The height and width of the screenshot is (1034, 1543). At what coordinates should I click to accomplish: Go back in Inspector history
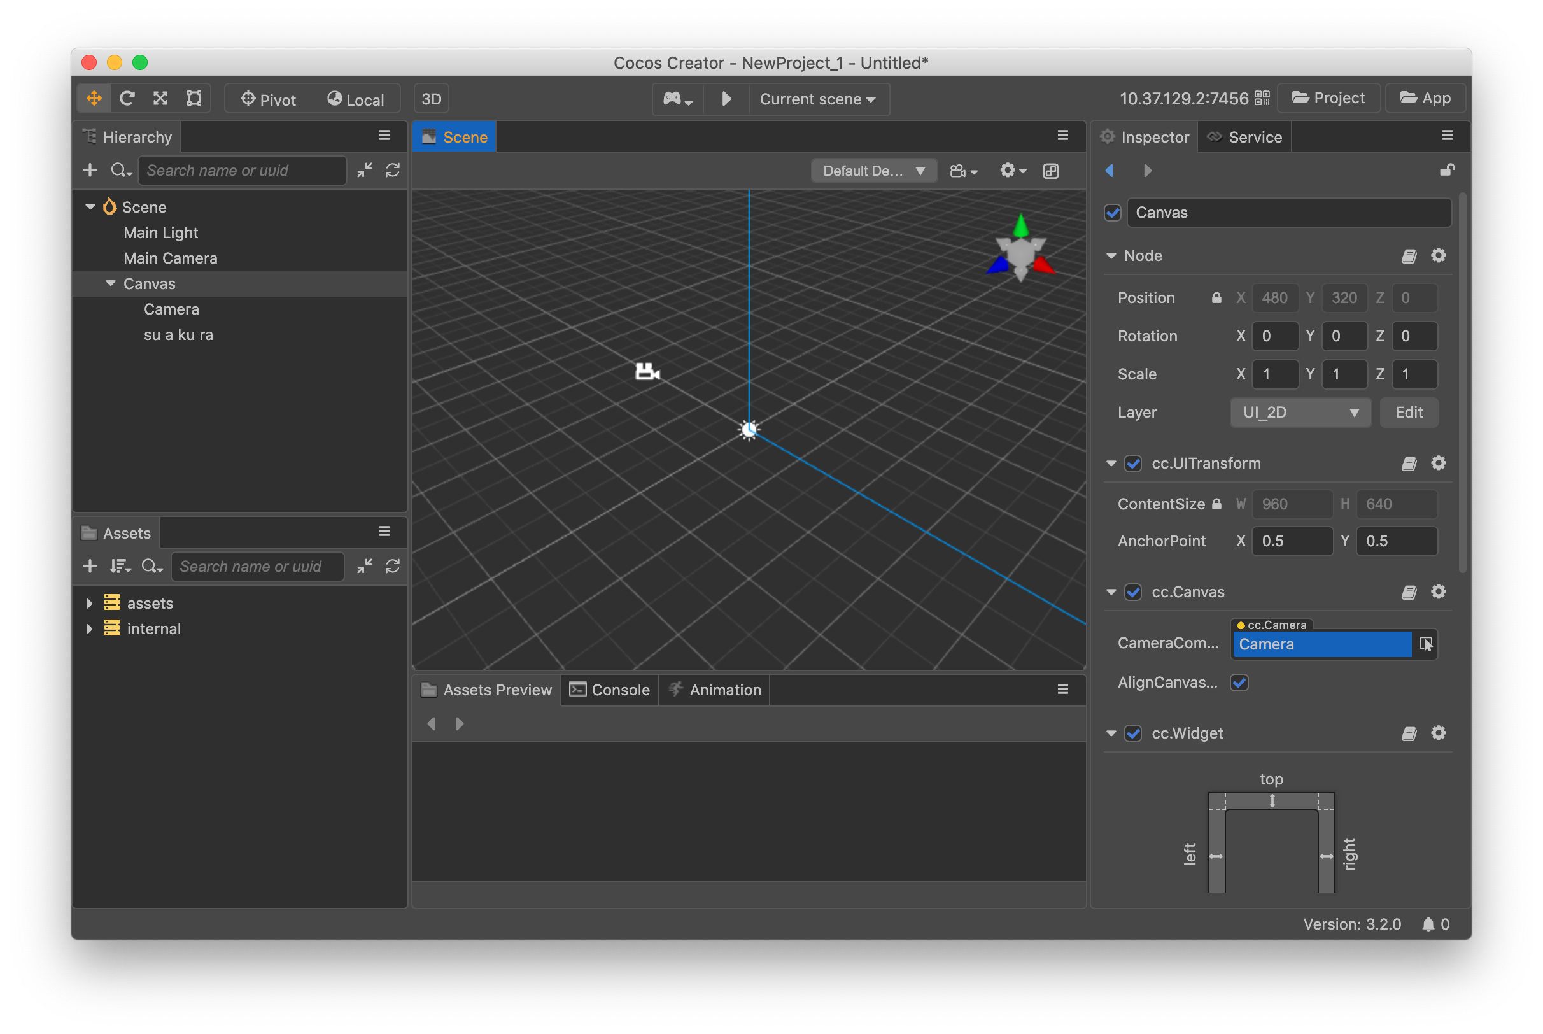point(1110,171)
